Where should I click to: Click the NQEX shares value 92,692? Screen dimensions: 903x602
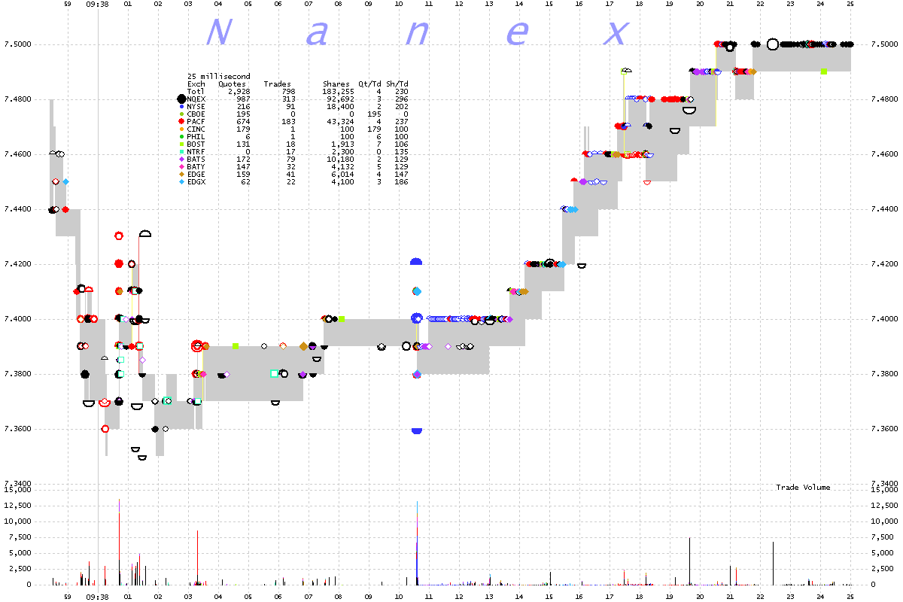(340, 99)
